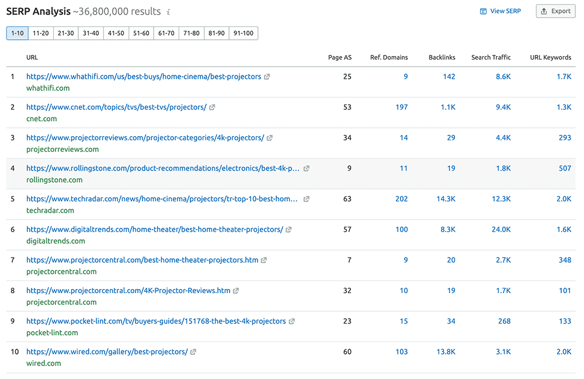Screen dimensions: 584x379
Task: Open the techradar.com home-cinema URL
Action: pos(162,199)
